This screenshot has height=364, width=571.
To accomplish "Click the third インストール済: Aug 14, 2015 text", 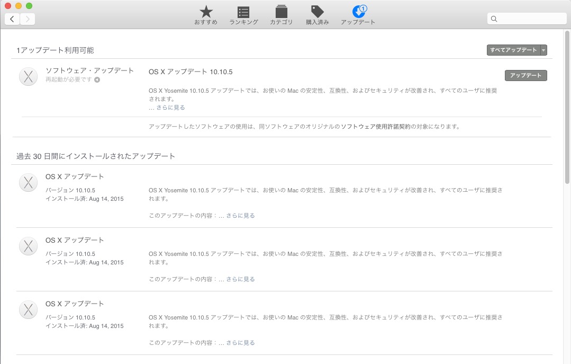I will tap(85, 326).
